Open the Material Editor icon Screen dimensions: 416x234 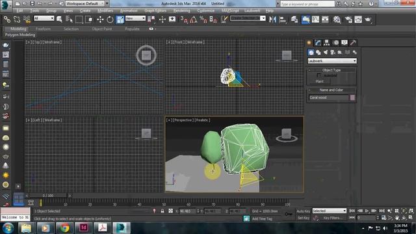(x=337, y=19)
